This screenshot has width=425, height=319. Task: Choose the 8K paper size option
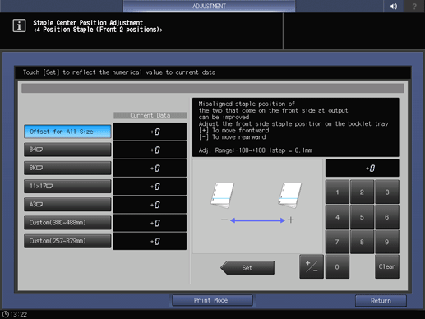[x=67, y=168]
